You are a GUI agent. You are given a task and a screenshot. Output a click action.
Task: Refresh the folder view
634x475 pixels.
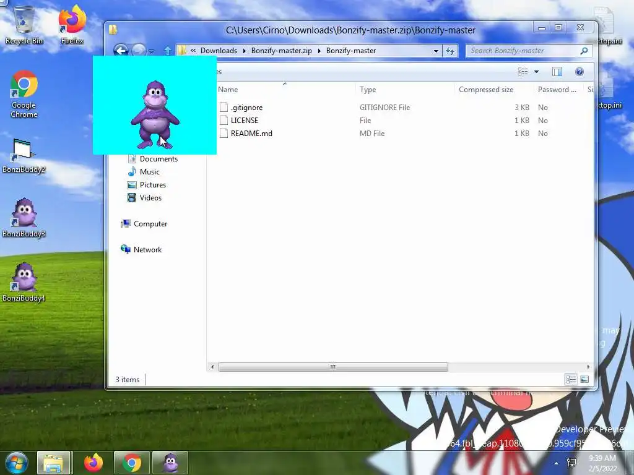coord(450,51)
